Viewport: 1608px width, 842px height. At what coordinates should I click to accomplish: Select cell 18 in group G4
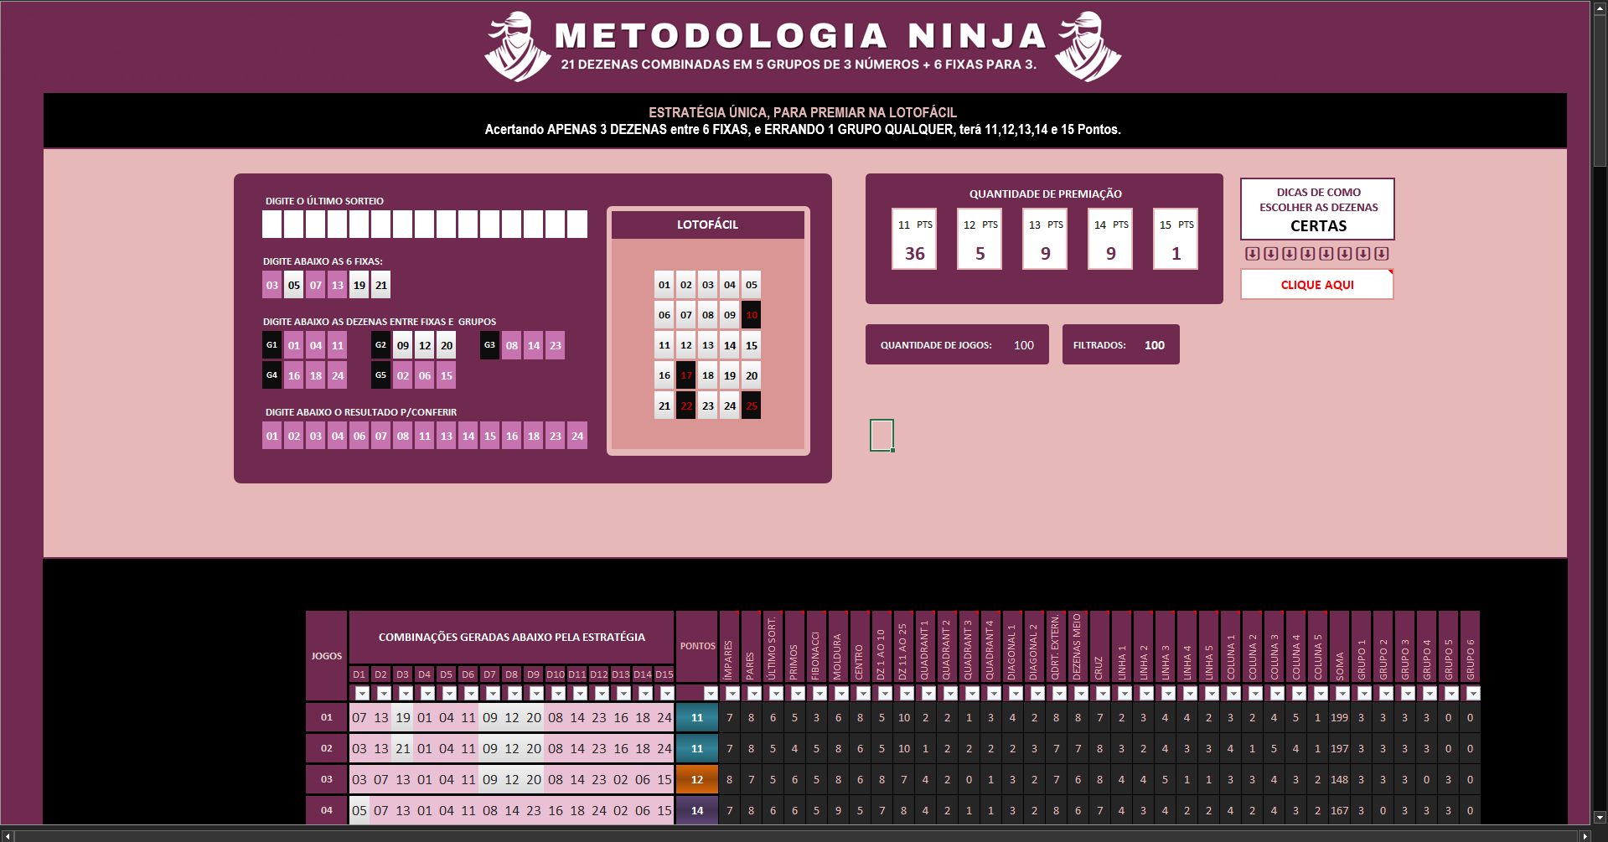point(316,375)
